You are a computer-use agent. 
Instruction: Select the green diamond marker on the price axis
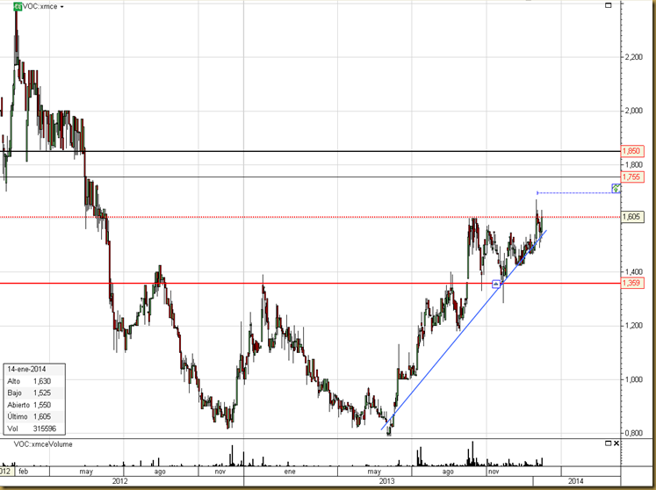tap(616, 188)
